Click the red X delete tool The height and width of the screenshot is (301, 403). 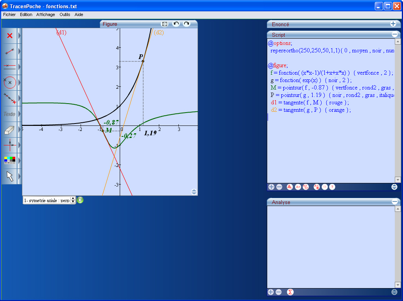10,36
